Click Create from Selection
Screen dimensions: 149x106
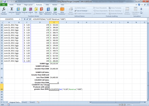pyautogui.click(x=83, y=14)
